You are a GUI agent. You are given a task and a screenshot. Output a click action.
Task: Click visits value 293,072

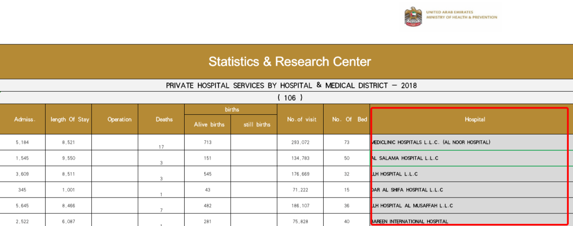pos(300,142)
